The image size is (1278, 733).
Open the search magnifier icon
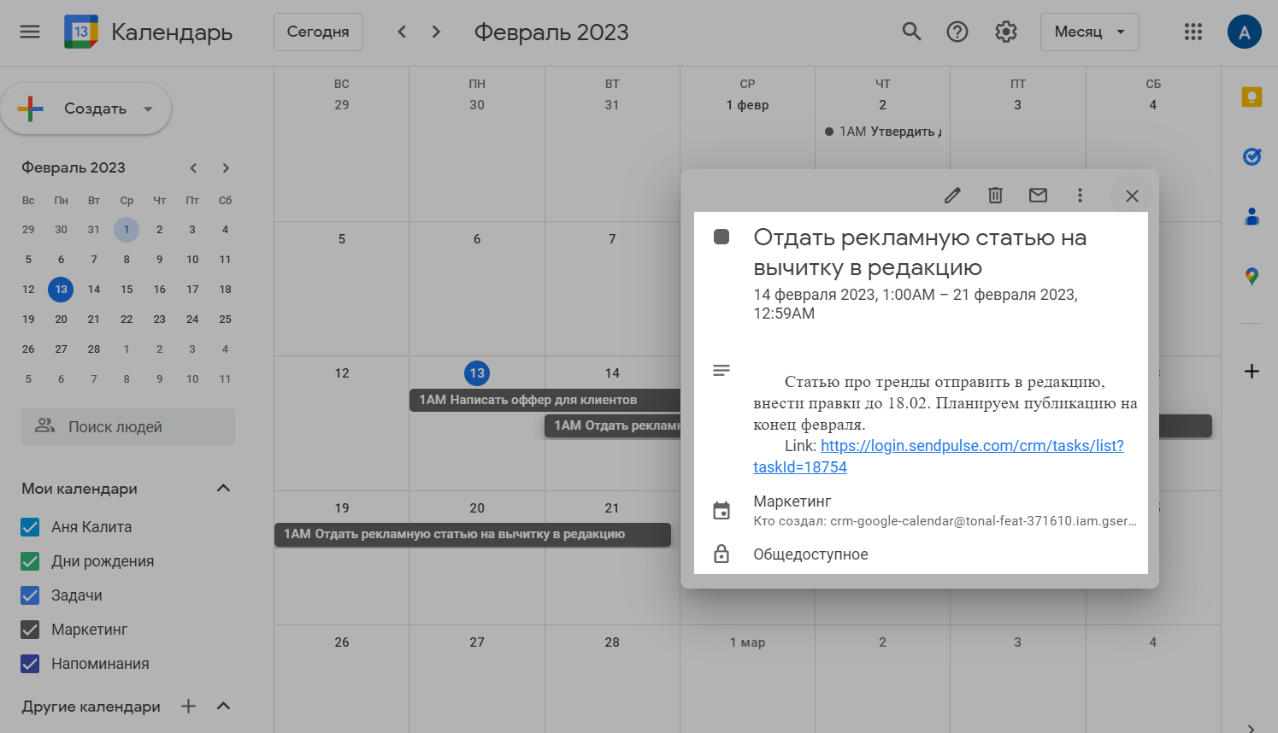[911, 32]
